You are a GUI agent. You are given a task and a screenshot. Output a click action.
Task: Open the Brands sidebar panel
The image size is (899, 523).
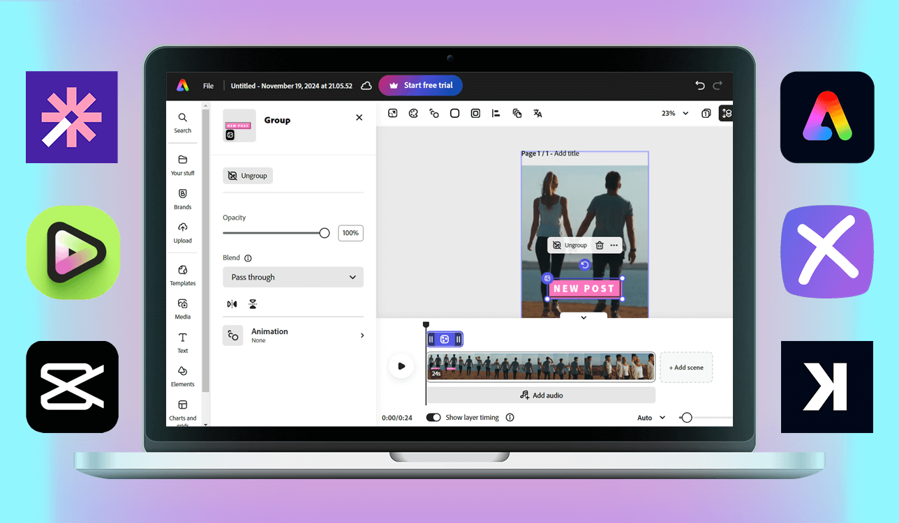183,199
